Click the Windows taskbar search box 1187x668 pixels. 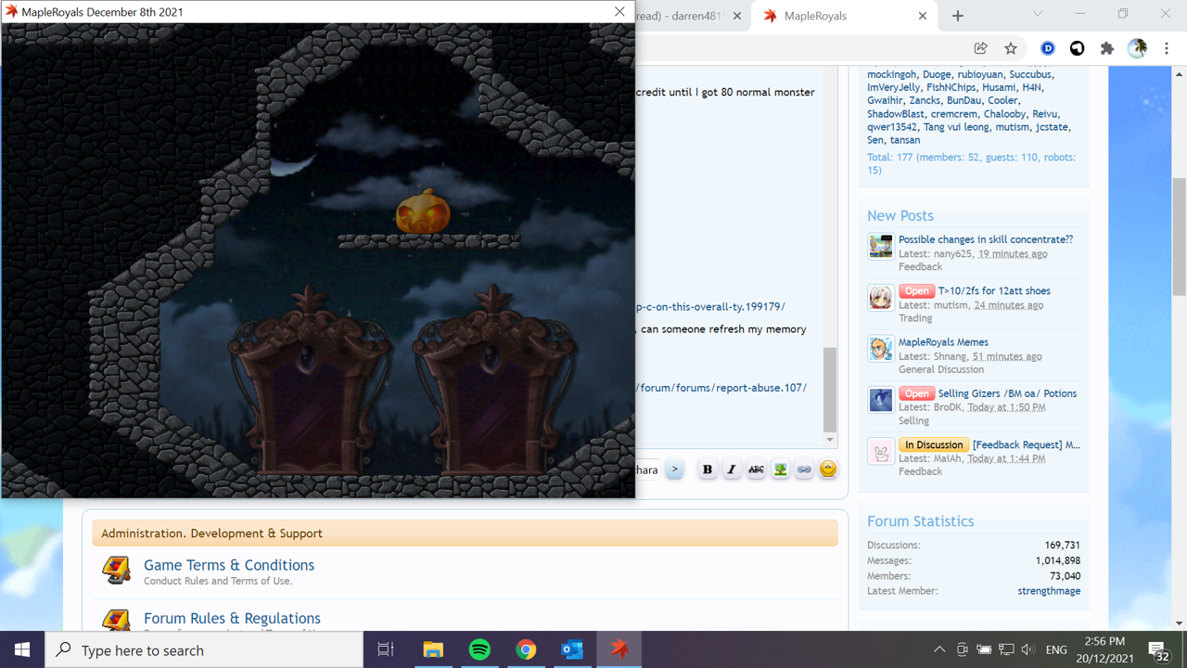[204, 650]
